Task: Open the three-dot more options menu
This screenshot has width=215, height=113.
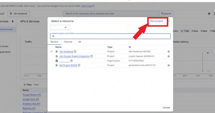Action: point(169,21)
